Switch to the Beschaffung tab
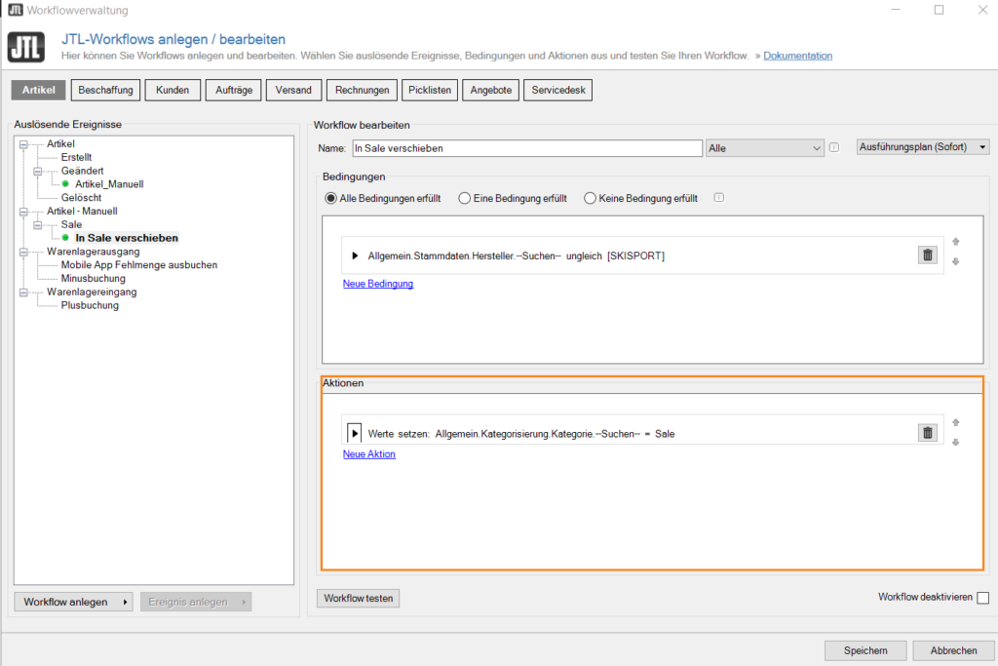This screenshot has height=666, width=998. pyautogui.click(x=106, y=90)
